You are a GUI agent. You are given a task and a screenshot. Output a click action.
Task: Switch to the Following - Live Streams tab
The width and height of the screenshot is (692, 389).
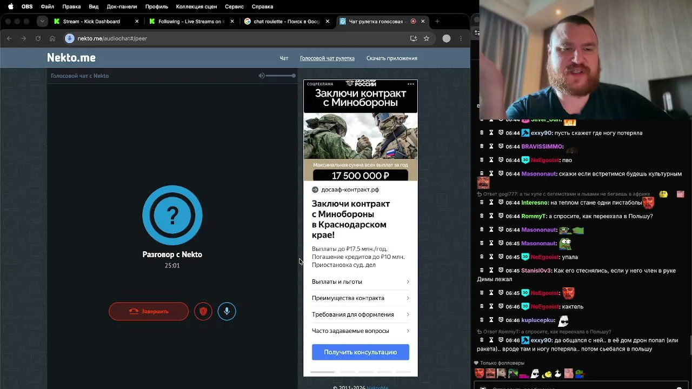(x=190, y=22)
